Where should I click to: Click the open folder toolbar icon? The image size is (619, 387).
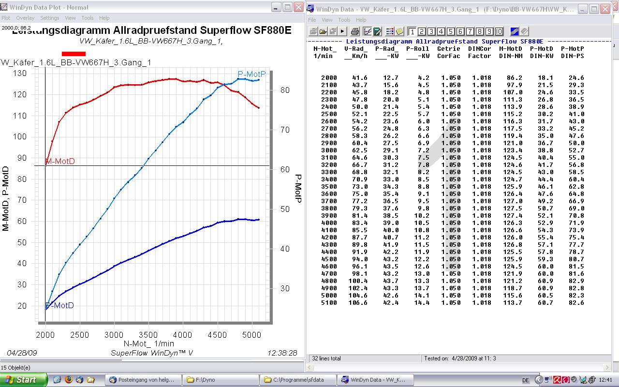[x=323, y=31]
